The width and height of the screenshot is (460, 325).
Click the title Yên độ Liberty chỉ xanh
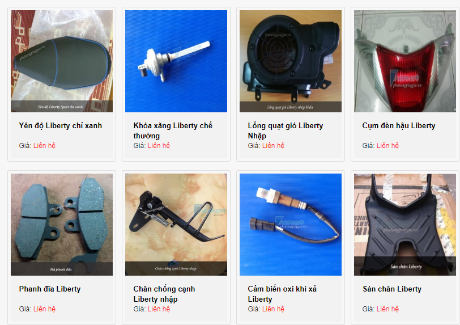(x=61, y=126)
